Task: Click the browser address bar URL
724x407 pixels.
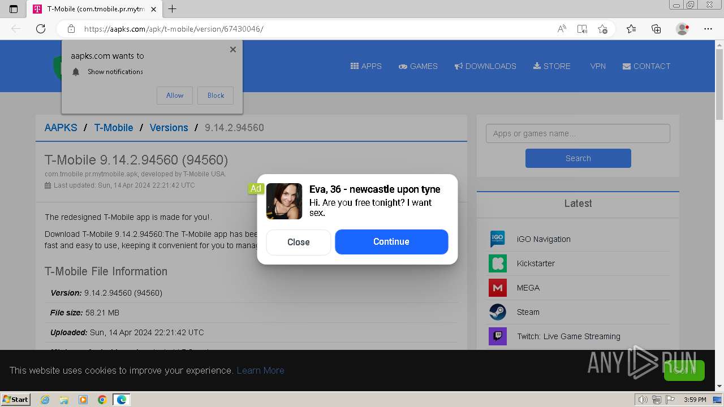Action: coord(174,29)
